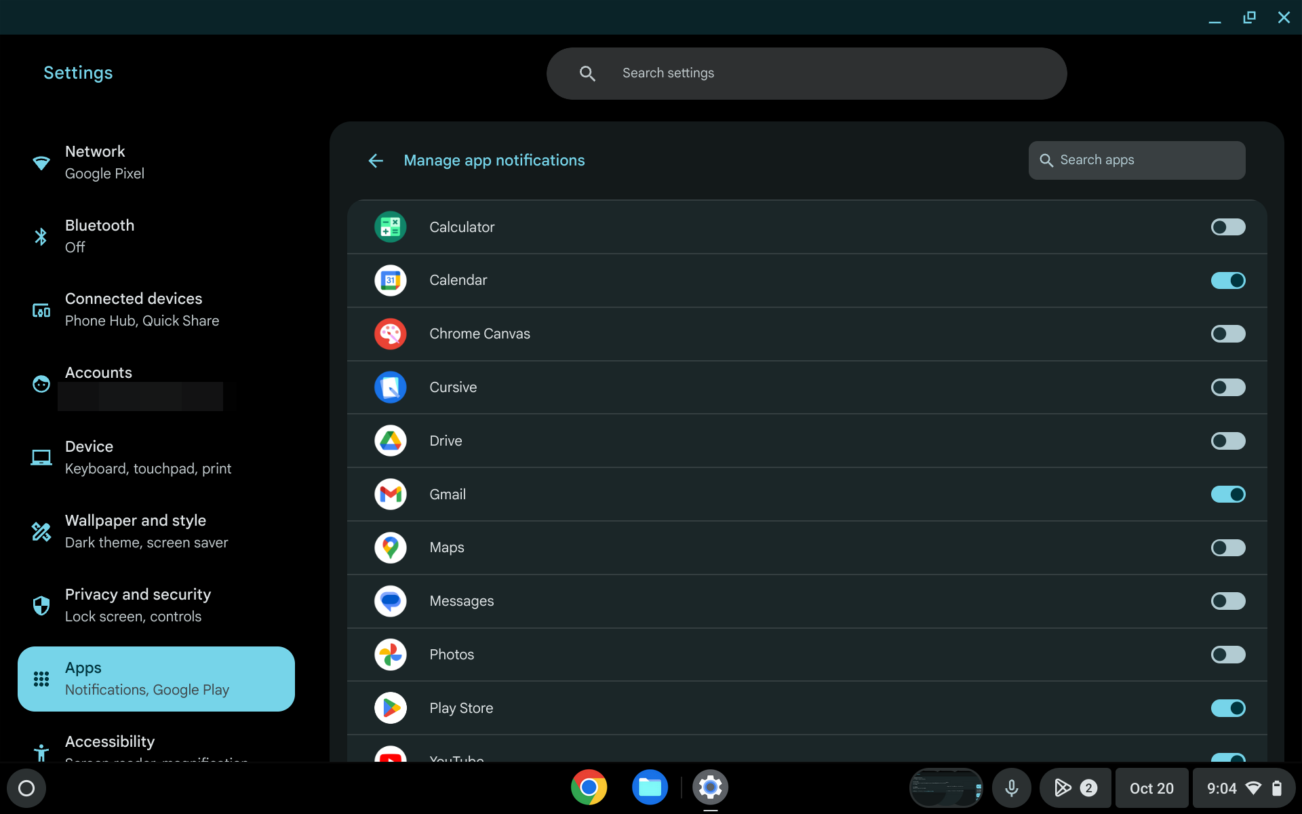Click the back arrow button on notifications page
1302x814 pixels.
(x=375, y=159)
